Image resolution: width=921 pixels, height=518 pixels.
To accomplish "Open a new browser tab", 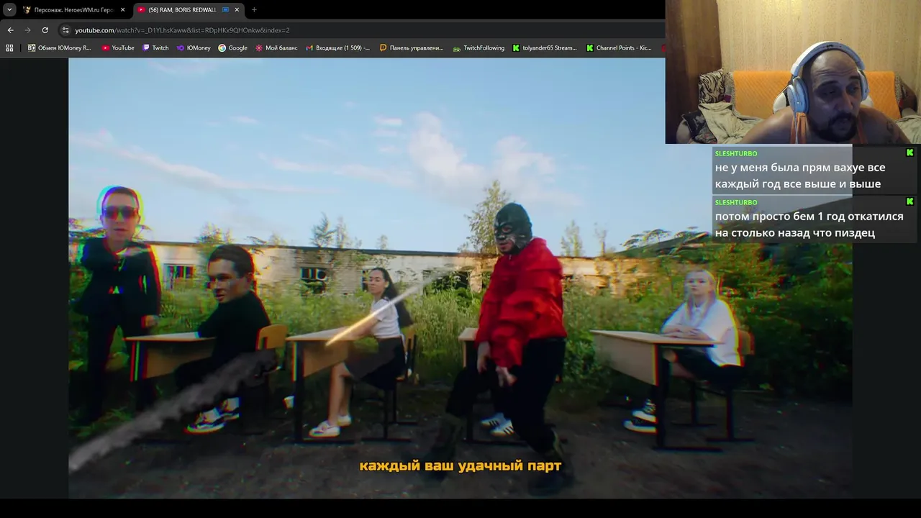I will pyautogui.click(x=254, y=10).
